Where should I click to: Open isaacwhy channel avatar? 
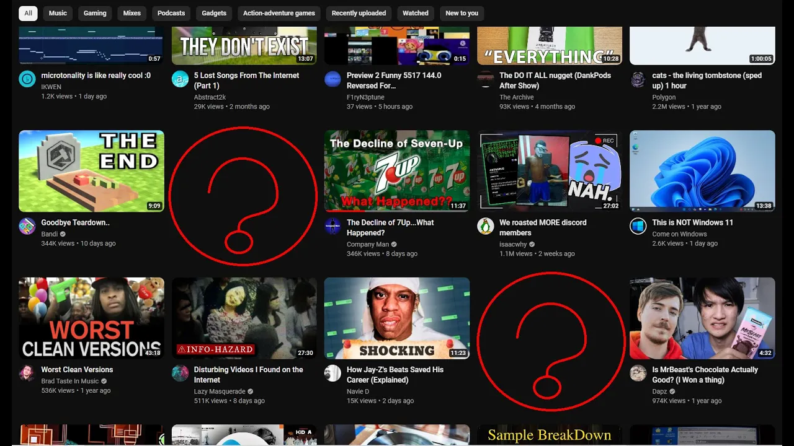(485, 226)
